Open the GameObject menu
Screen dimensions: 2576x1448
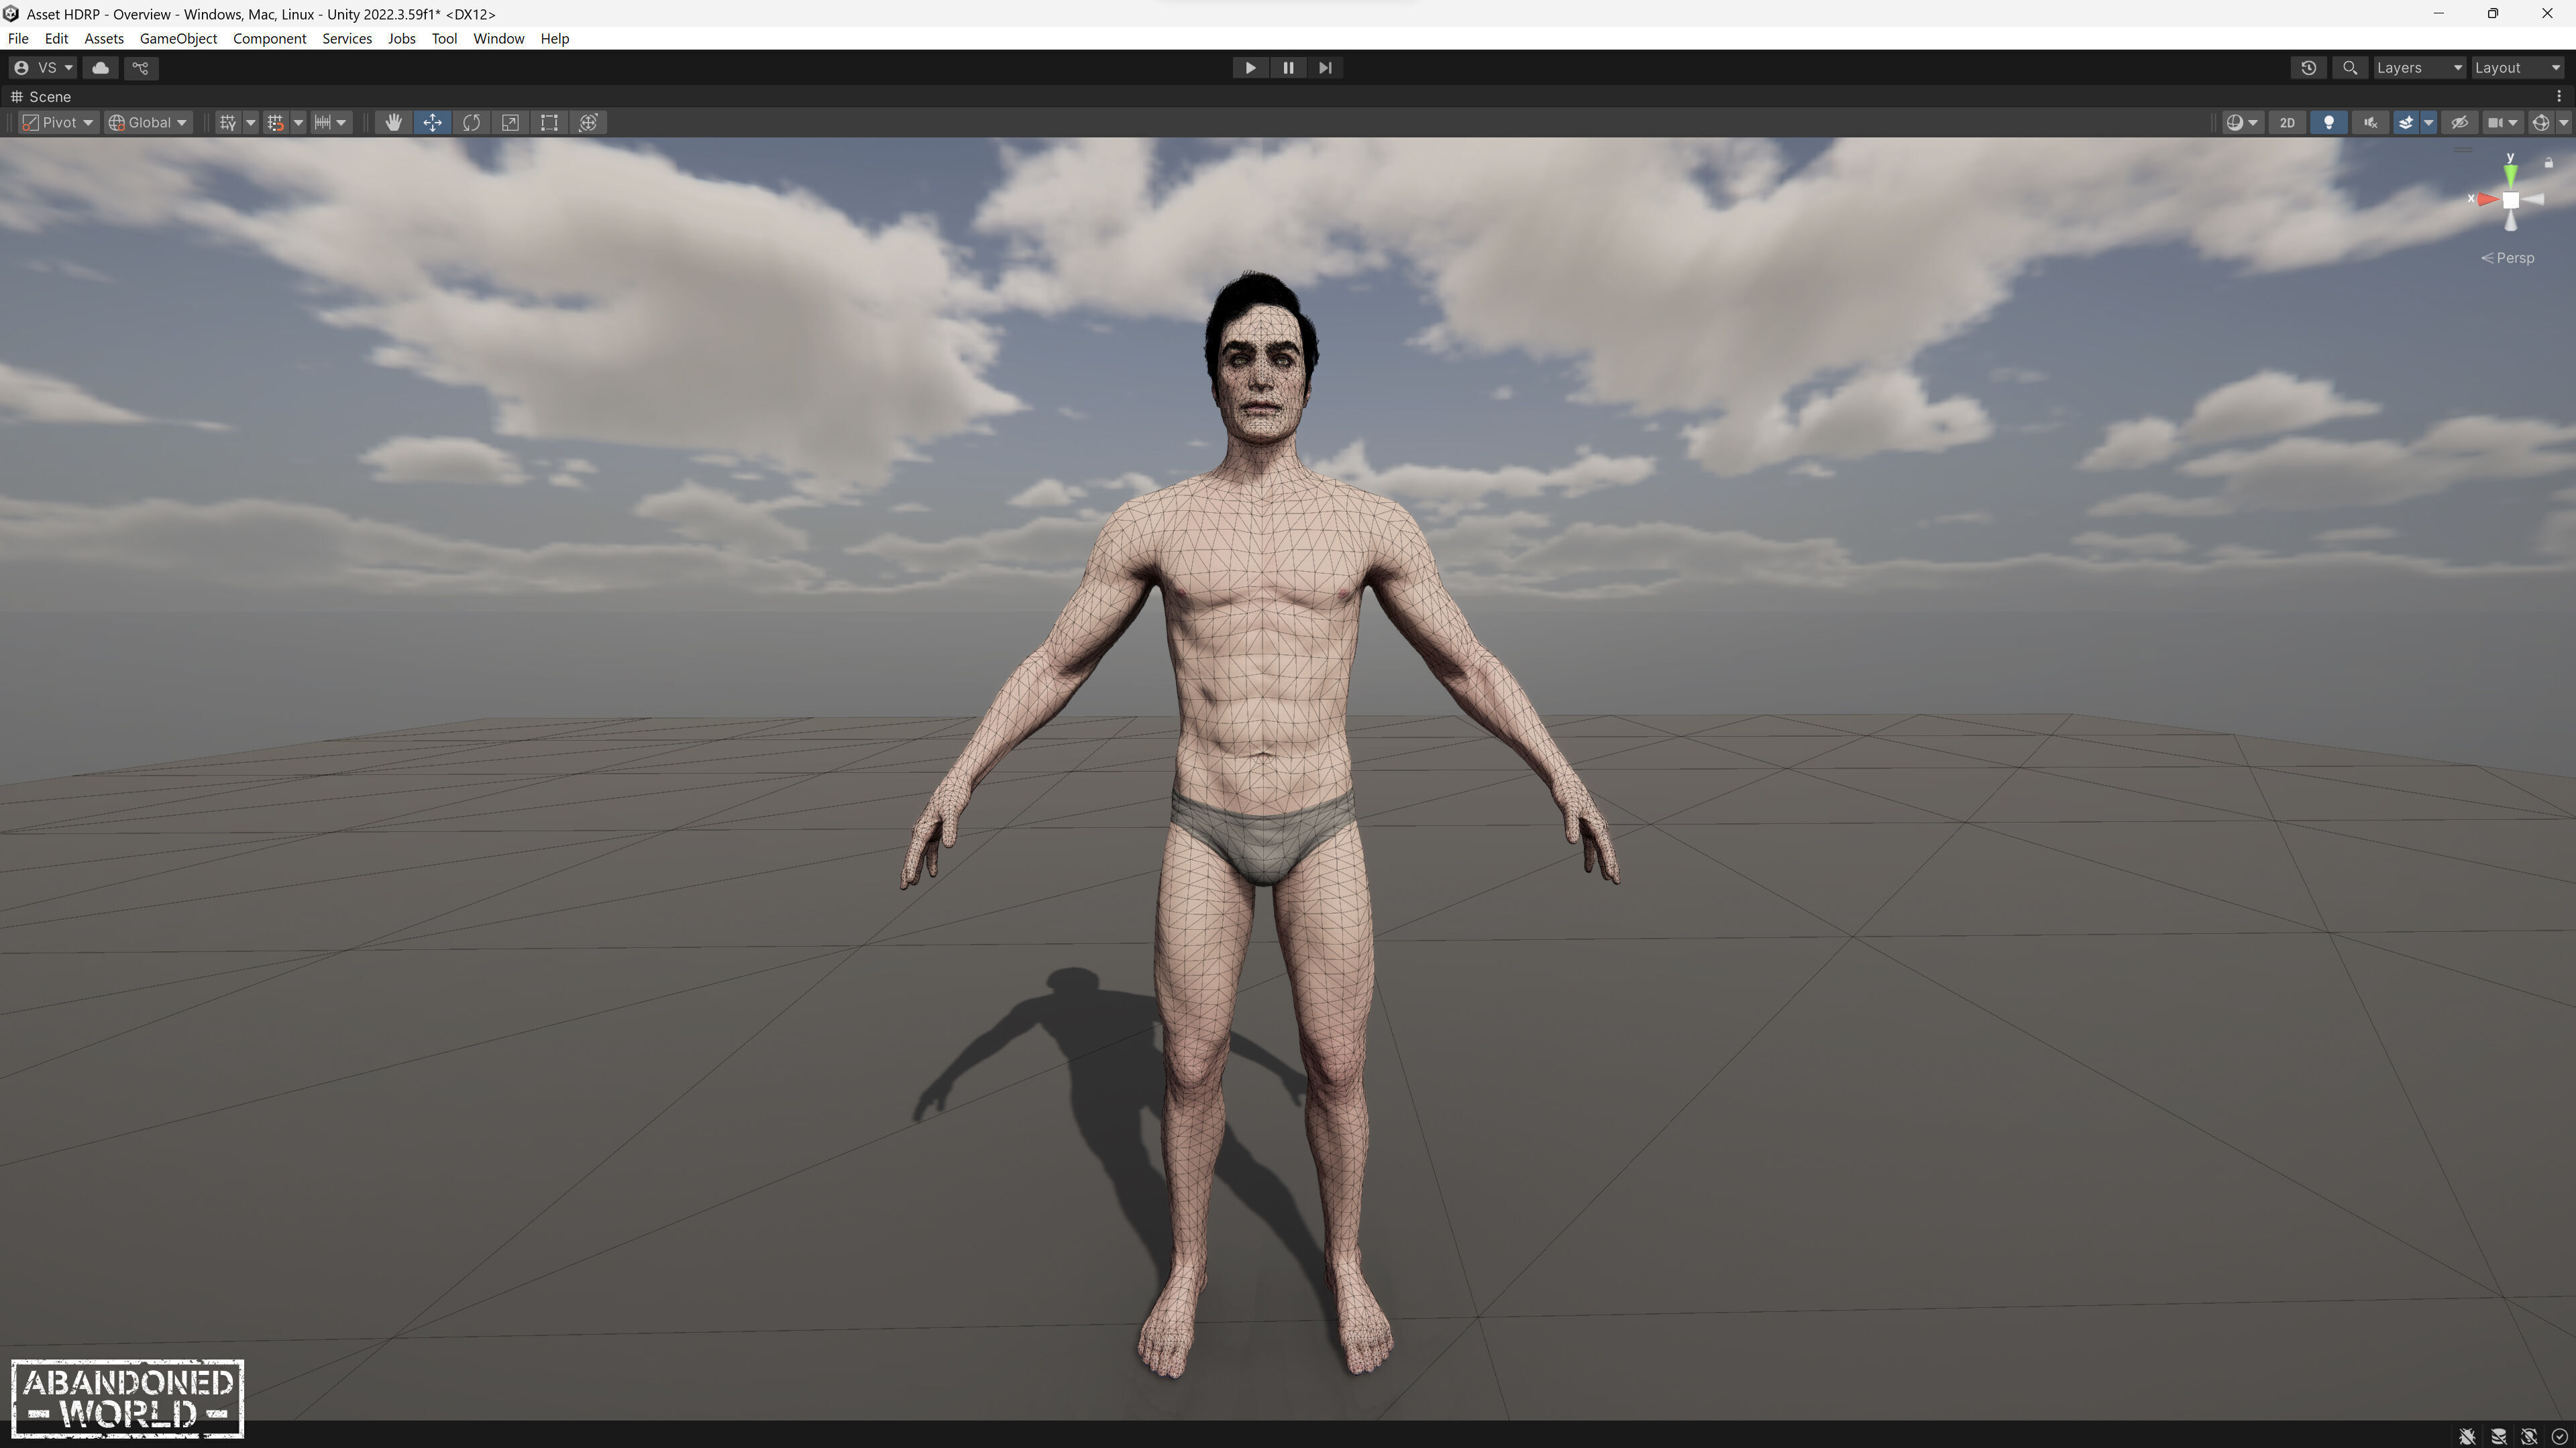pyautogui.click(x=178, y=38)
